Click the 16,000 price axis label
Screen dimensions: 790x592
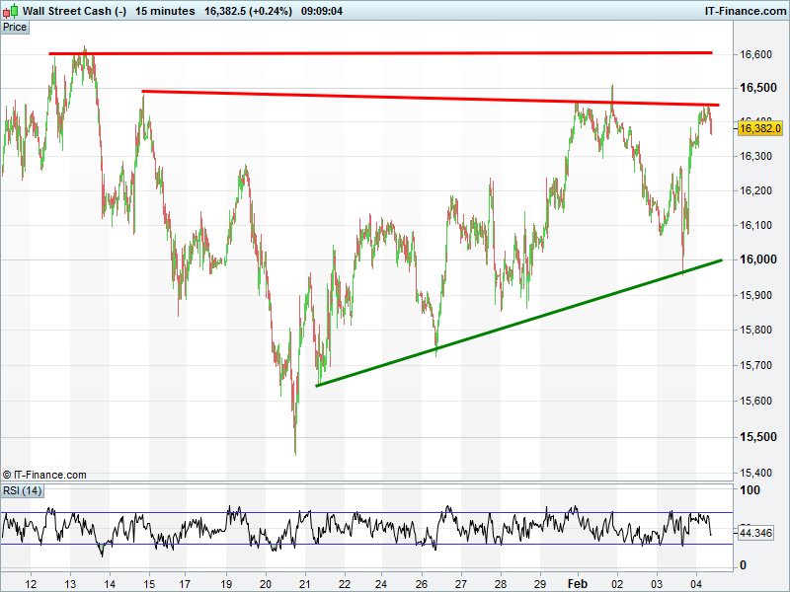tap(758, 259)
